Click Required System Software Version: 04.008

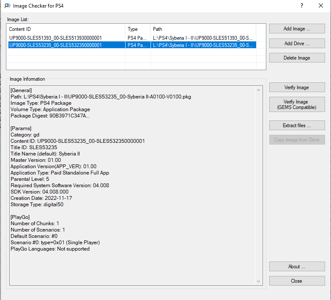60,185
